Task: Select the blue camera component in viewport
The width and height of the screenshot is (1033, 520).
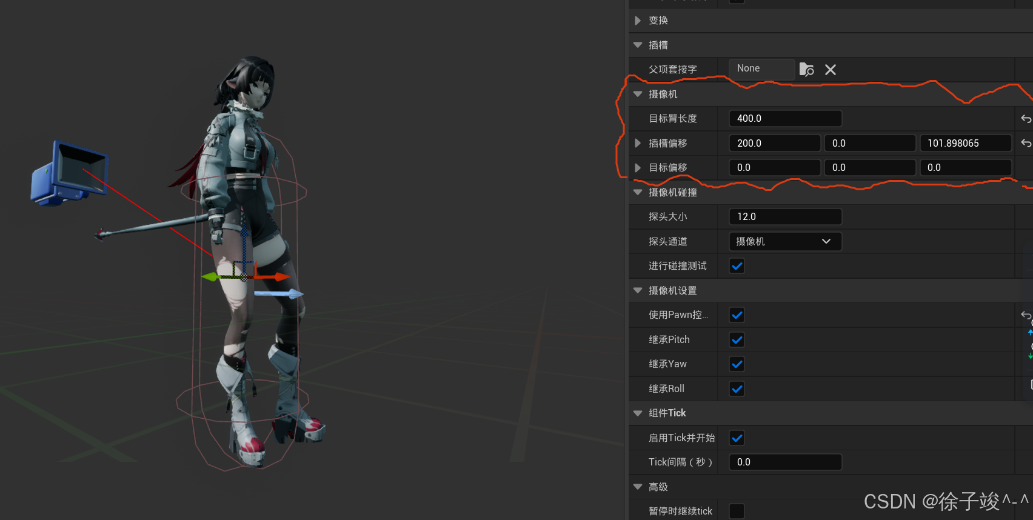Action: (x=70, y=173)
